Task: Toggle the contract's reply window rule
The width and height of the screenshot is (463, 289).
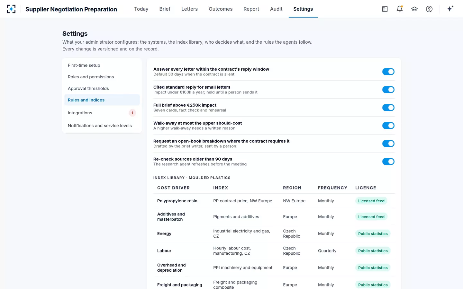Action: tap(388, 72)
